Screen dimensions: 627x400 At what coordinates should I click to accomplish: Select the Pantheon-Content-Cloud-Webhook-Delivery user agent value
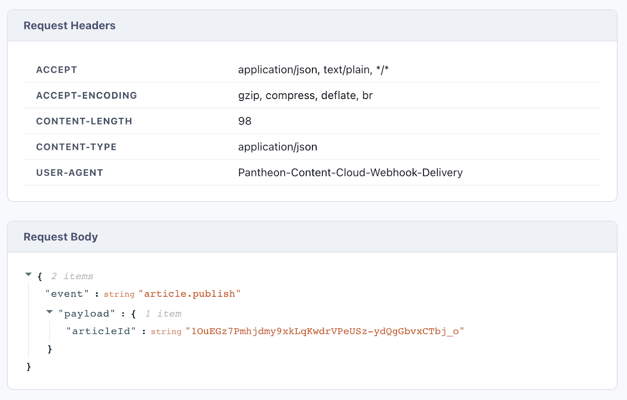[x=350, y=173]
